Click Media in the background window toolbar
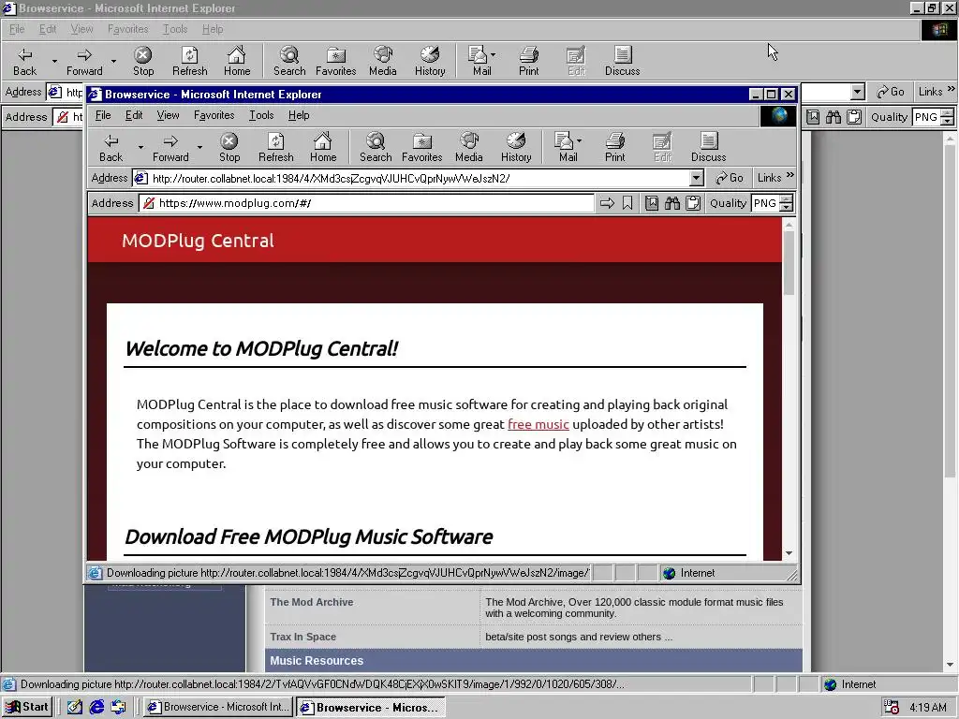The image size is (959, 719). click(383, 62)
